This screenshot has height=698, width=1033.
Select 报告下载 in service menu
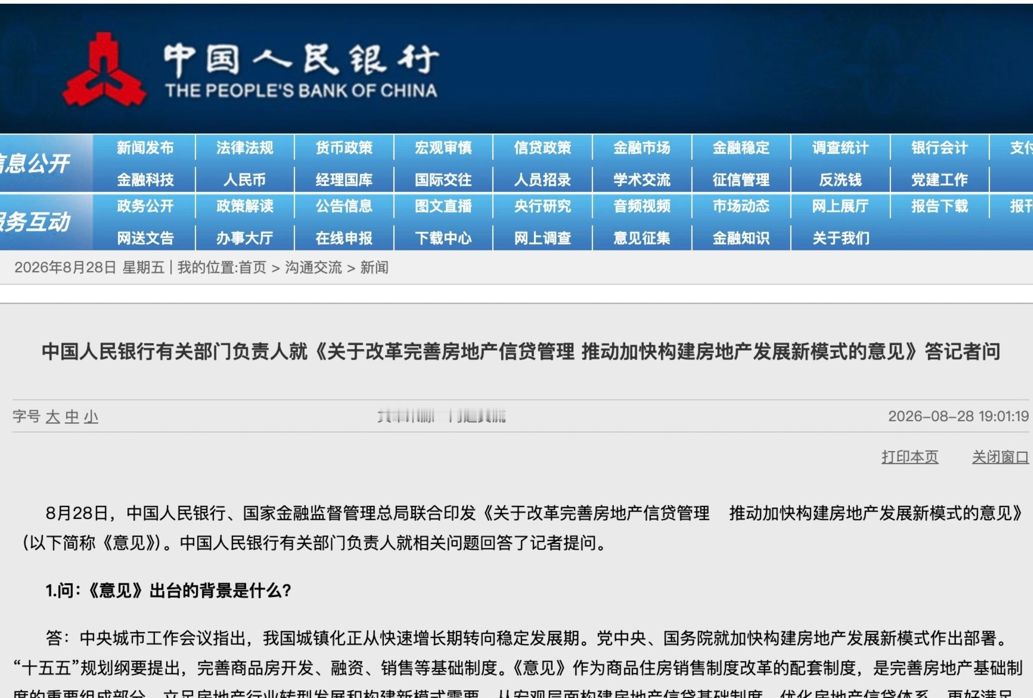pos(940,206)
